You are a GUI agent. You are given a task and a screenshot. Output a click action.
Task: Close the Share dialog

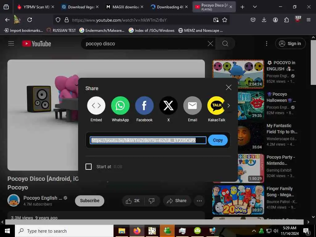pos(229,87)
